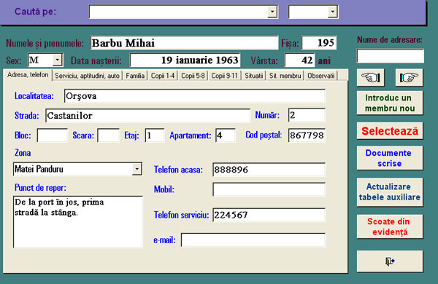Click the 'ani' text after age

(x=324, y=60)
